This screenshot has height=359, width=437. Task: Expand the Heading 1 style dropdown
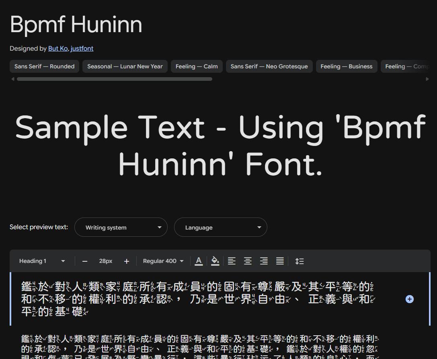[x=42, y=261]
